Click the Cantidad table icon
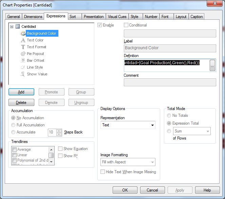The height and width of the screenshot is (199, 225). pyautogui.click(x=18, y=26)
